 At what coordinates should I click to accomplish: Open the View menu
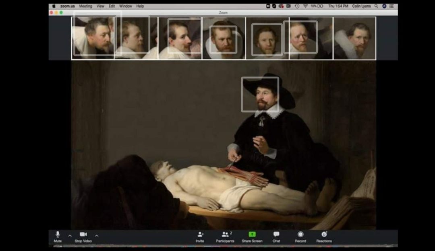[x=100, y=6]
